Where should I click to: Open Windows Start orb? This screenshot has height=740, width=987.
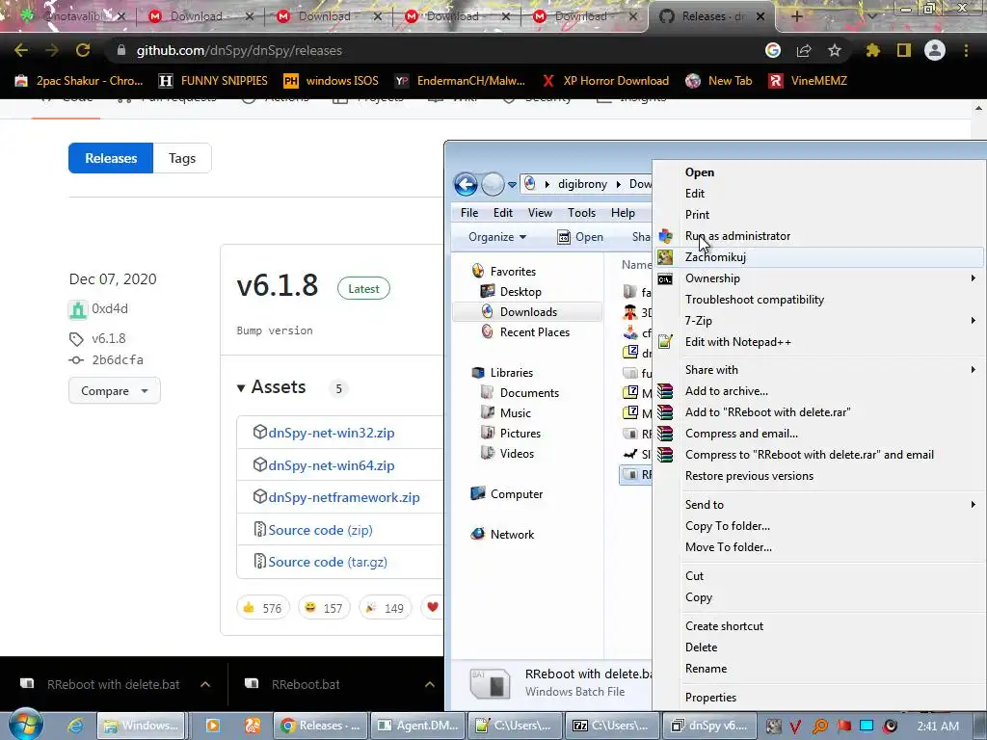point(26,725)
